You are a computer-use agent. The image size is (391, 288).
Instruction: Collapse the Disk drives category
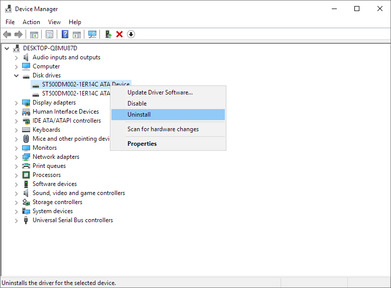point(17,76)
